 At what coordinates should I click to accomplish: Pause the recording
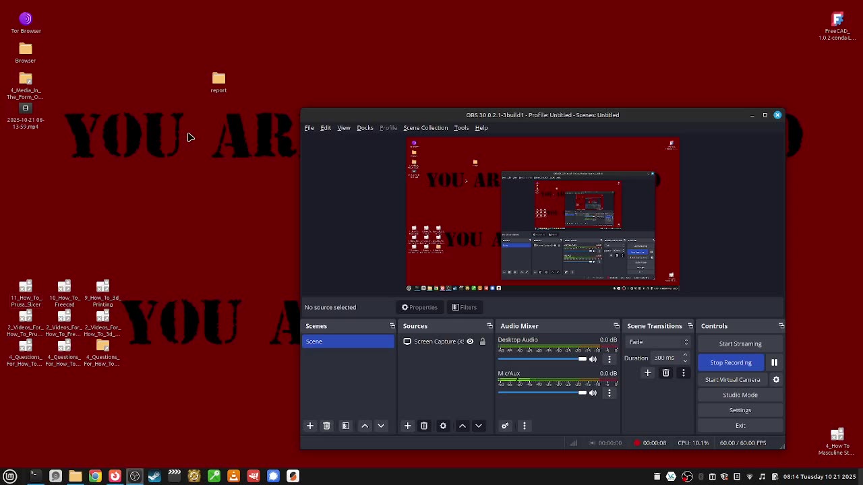pos(774,362)
